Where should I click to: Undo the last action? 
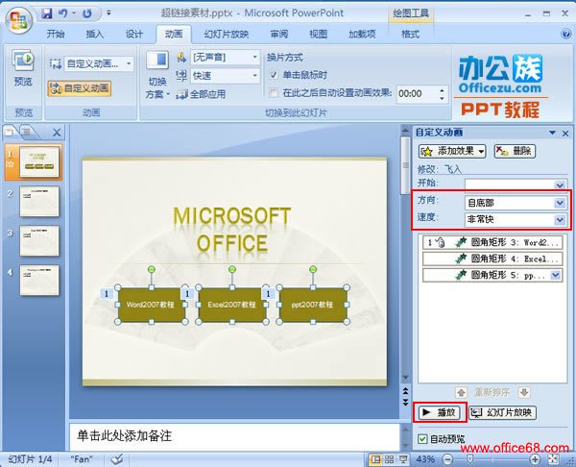coord(62,13)
